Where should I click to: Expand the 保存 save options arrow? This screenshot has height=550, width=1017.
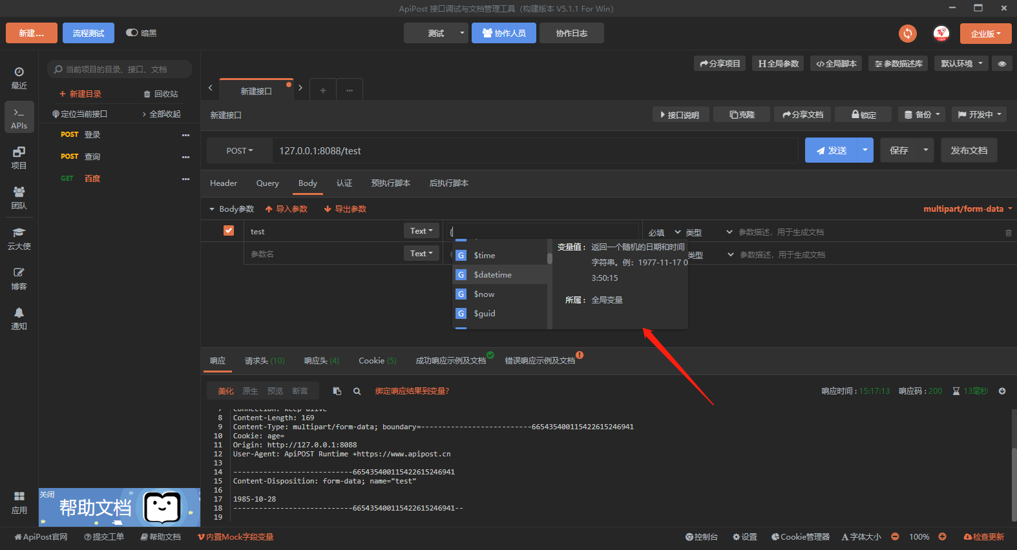click(x=926, y=150)
